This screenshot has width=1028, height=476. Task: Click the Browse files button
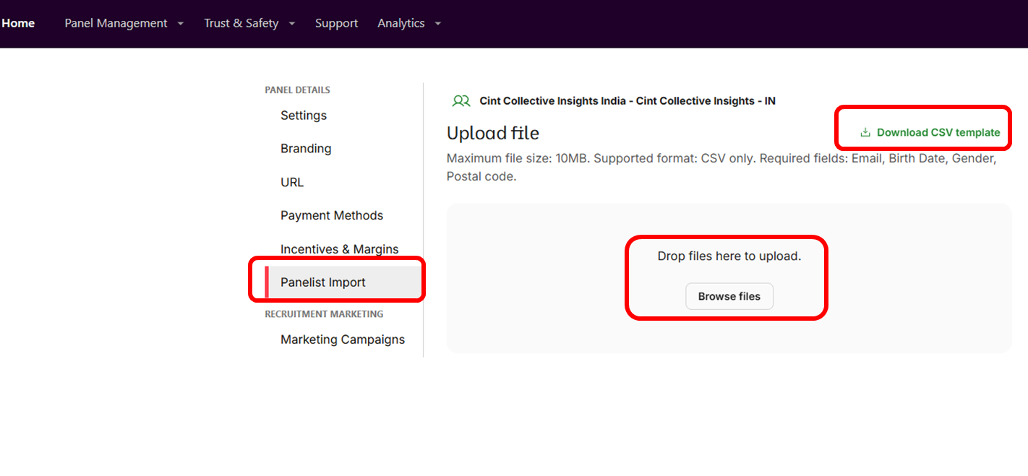click(x=729, y=296)
